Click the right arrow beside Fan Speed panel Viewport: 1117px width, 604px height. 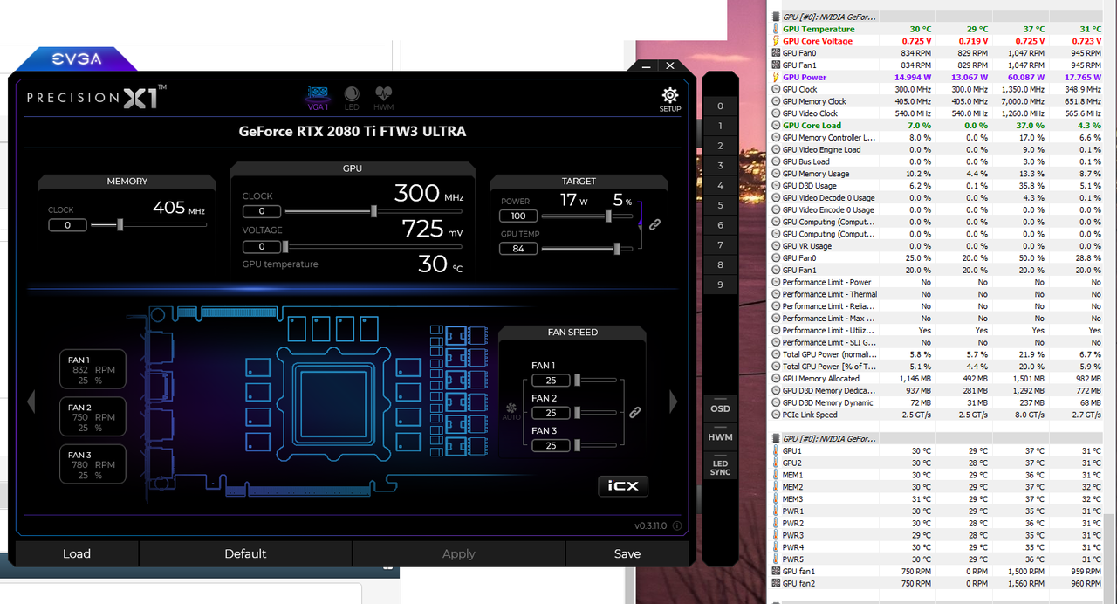coord(673,402)
